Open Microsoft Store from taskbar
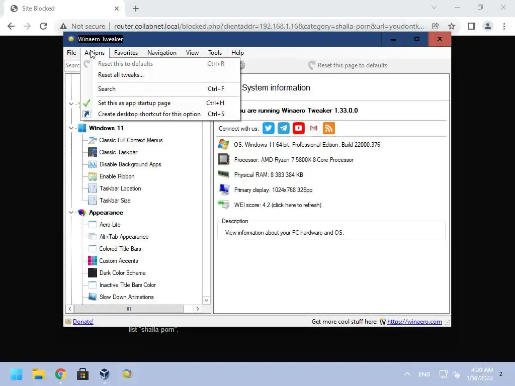Viewport: 515px width, 386px height. click(x=83, y=374)
